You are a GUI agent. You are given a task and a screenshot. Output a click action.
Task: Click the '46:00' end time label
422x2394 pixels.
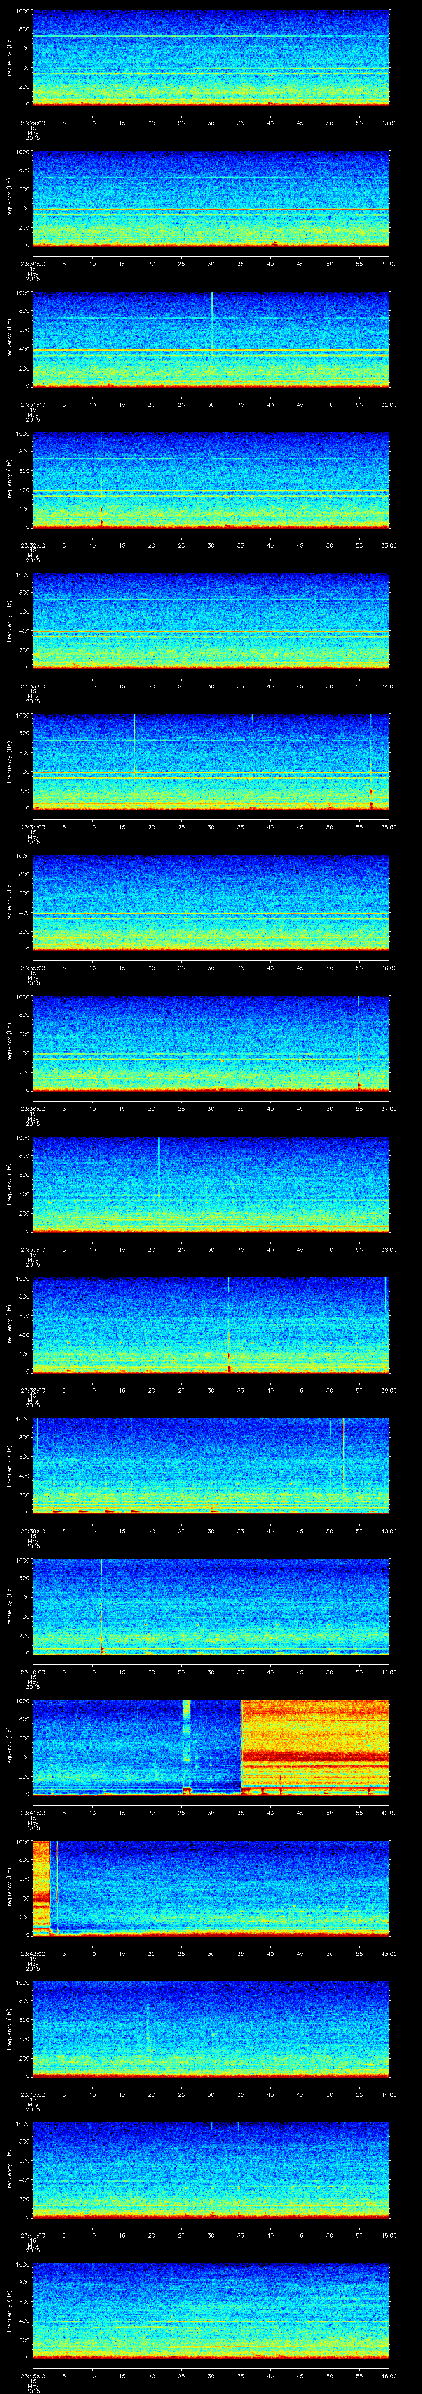tap(389, 2376)
